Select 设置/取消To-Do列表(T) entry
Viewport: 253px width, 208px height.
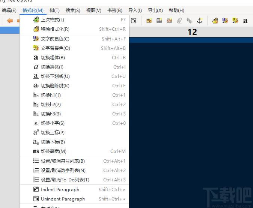[x=74, y=180]
